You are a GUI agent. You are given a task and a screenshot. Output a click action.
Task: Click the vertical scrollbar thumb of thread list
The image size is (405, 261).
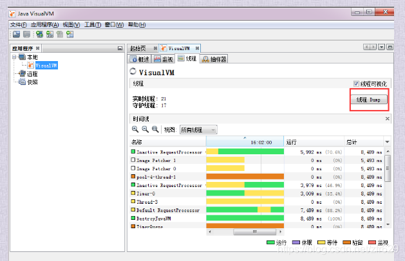pyautogui.click(x=388, y=168)
